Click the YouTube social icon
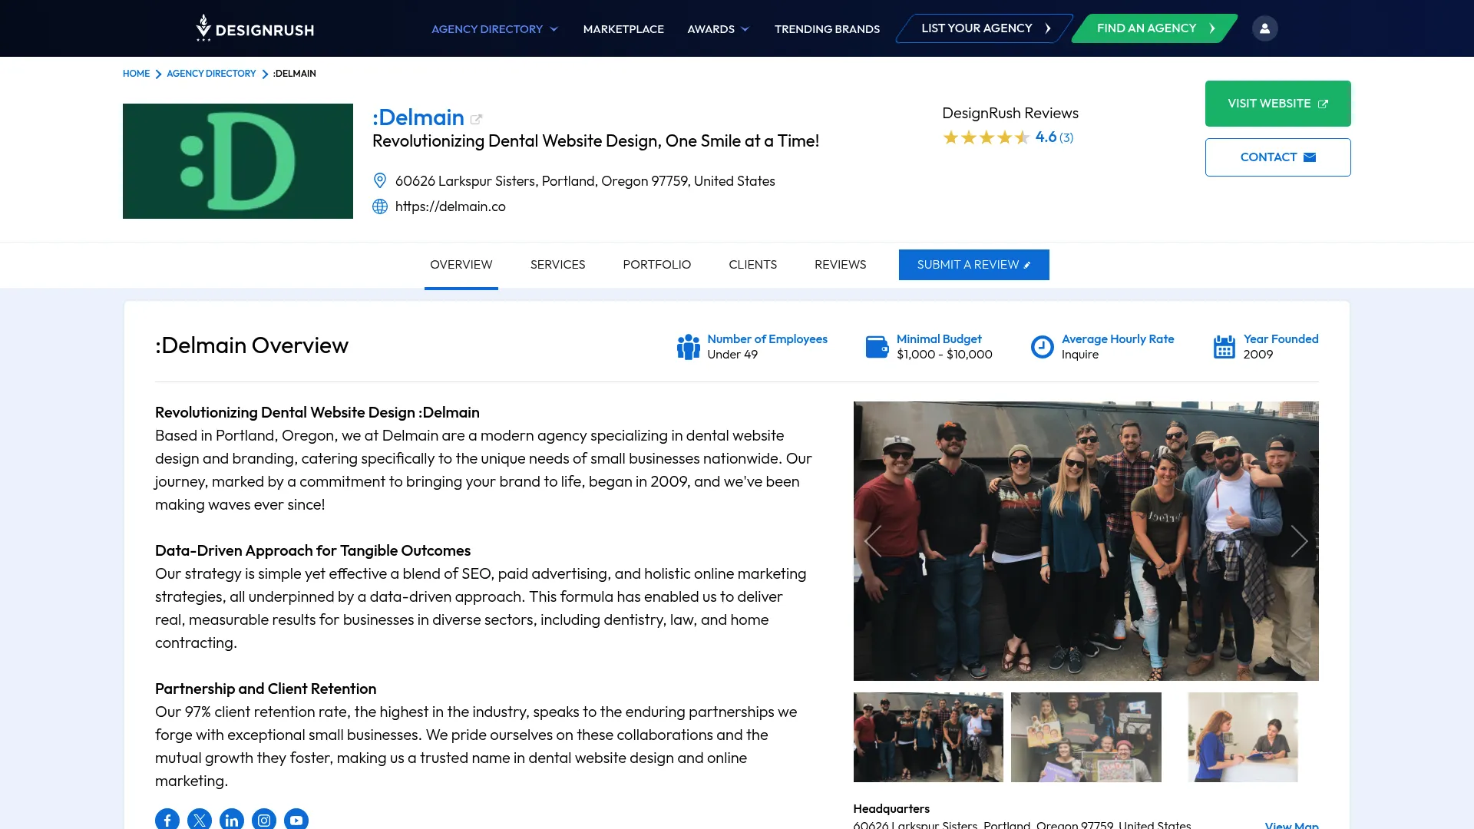1474x829 pixels. click(296, 819)
